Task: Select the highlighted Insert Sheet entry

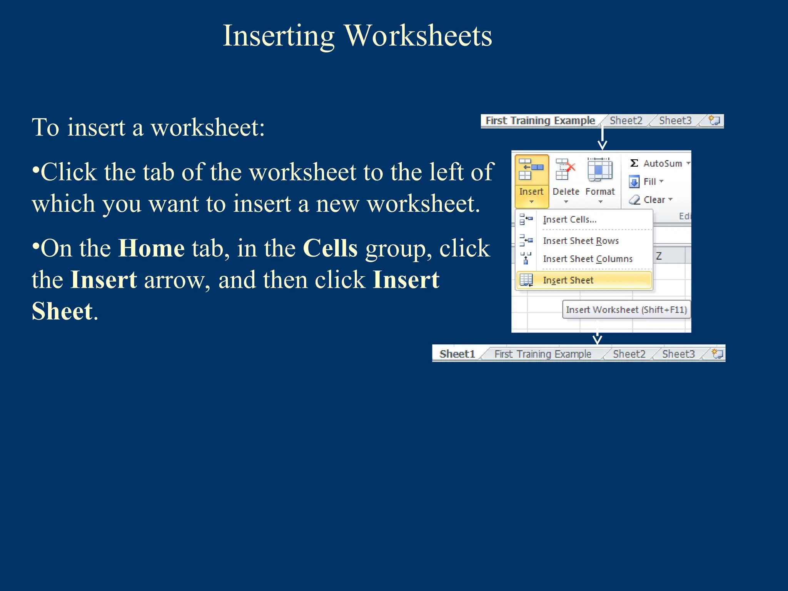Action: [584, 280]
